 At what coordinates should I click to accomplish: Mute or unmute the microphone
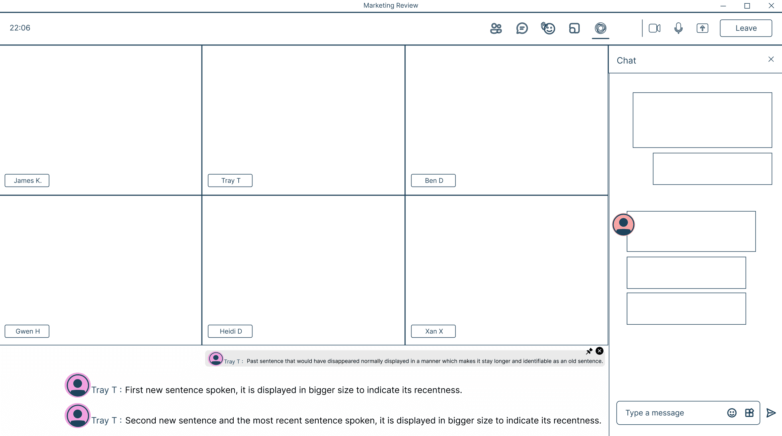pyautogui.click(x=678, y=28)
